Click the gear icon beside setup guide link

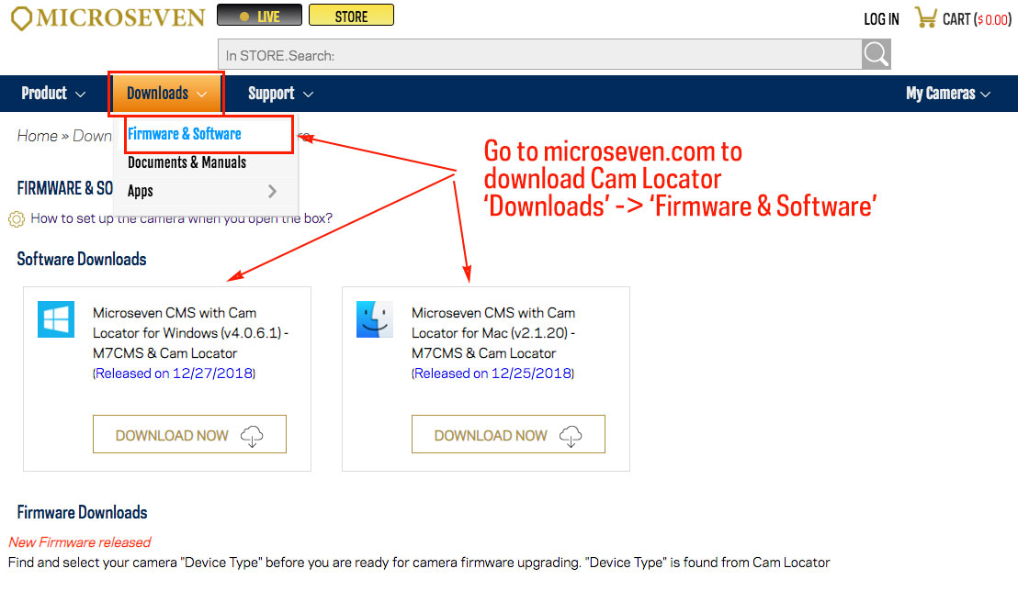17,219
